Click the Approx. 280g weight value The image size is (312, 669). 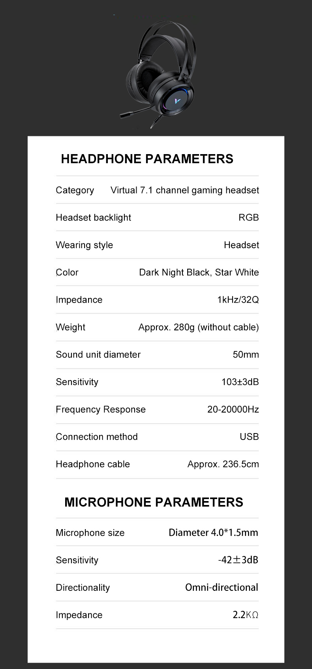(x=198, y=327)
